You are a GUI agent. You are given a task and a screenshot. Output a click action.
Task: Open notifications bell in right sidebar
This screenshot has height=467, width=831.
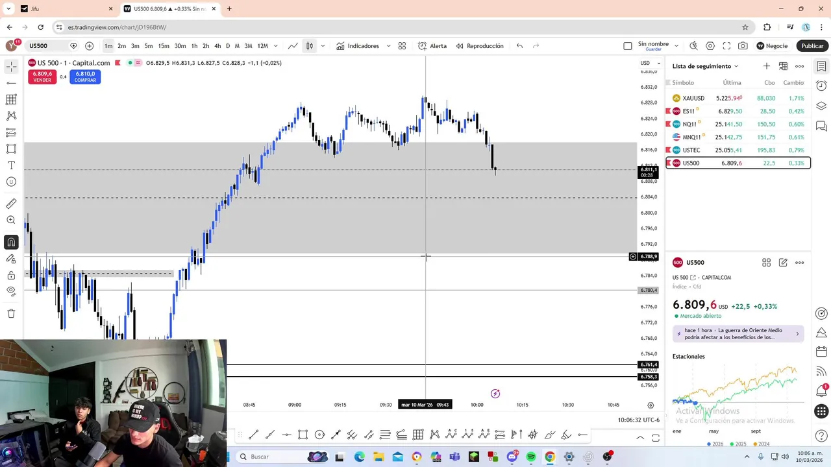821,390
